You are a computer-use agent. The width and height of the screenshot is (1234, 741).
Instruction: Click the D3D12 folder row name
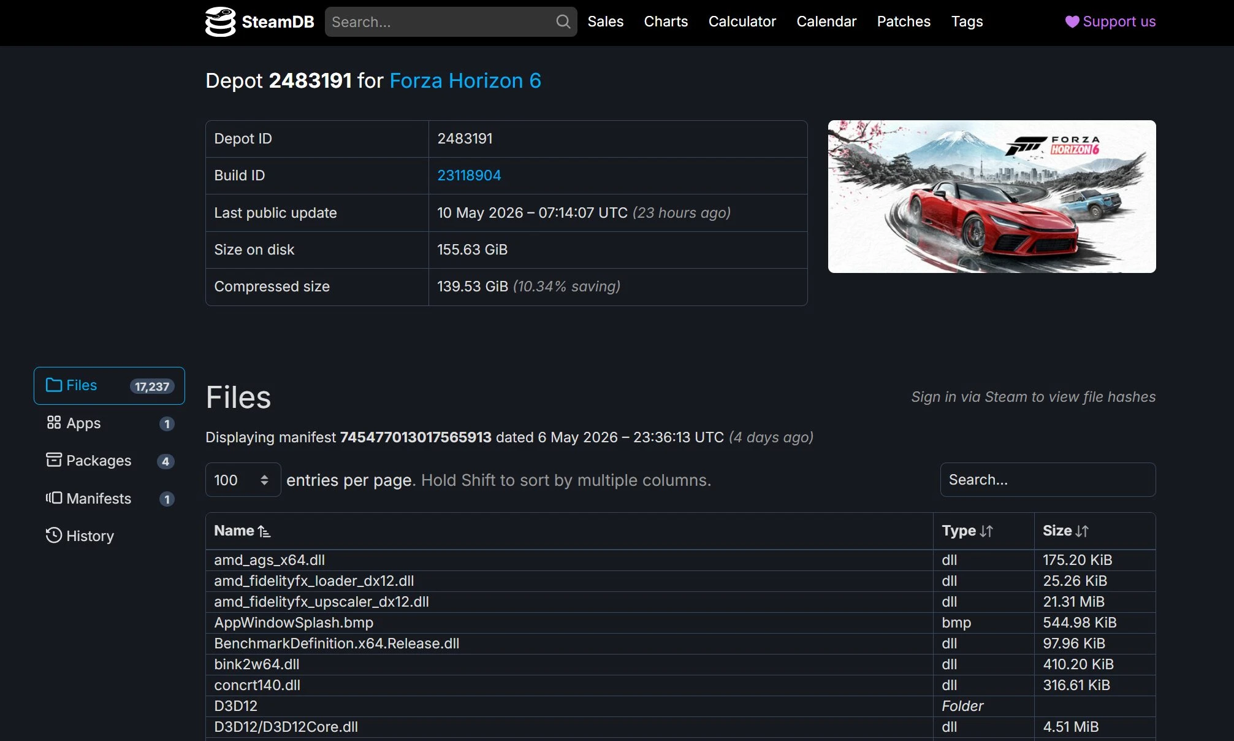235,706
